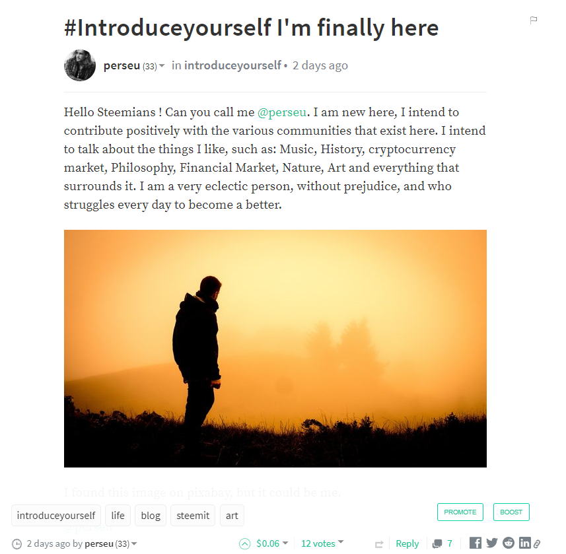Open the silhouette sunset post image
Viewport: 566px width, 554px height.
click(275, 348)
